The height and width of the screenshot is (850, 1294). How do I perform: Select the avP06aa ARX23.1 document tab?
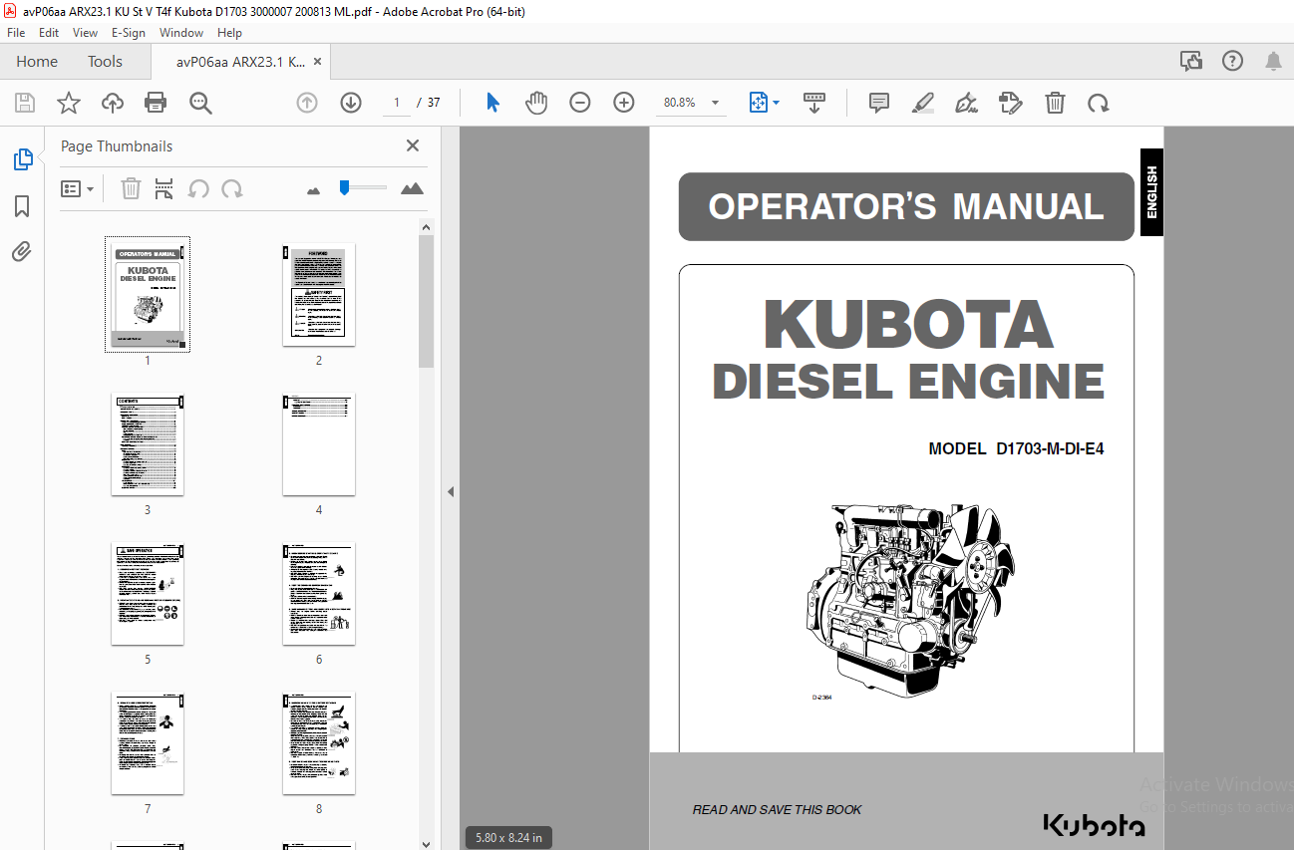click(240, 61)
